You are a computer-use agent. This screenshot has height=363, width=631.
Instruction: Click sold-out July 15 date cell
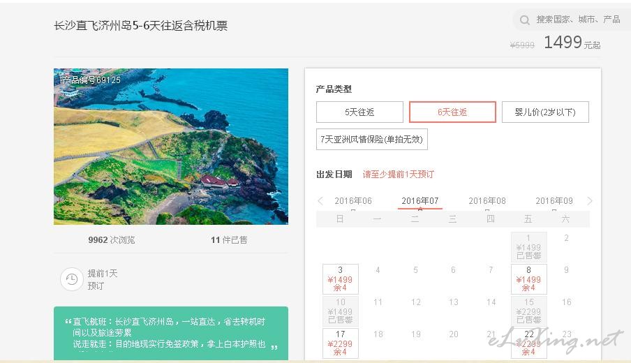point(529,311)
